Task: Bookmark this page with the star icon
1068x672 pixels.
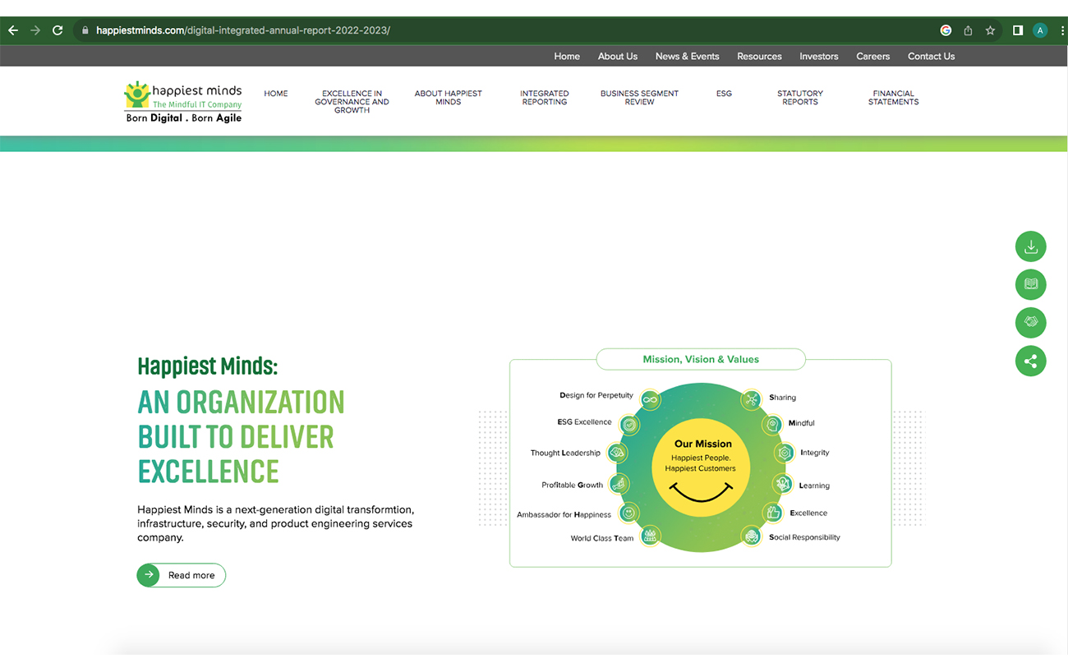Action: [990, 30]
